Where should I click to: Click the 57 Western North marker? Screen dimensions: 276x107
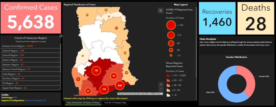(x=78, y=79)
